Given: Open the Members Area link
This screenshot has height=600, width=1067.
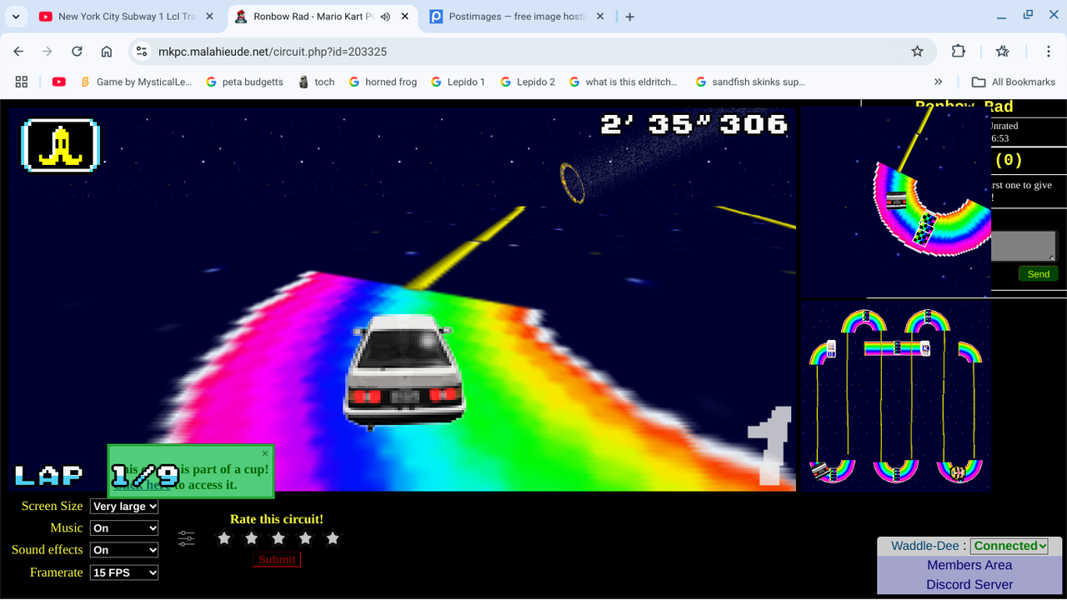Looking at the screenshot, I should (x=969, y=565).
